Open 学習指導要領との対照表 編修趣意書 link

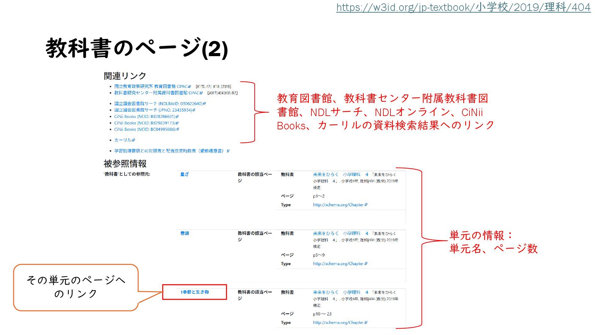pyautogui.click(x=170, y=151)
